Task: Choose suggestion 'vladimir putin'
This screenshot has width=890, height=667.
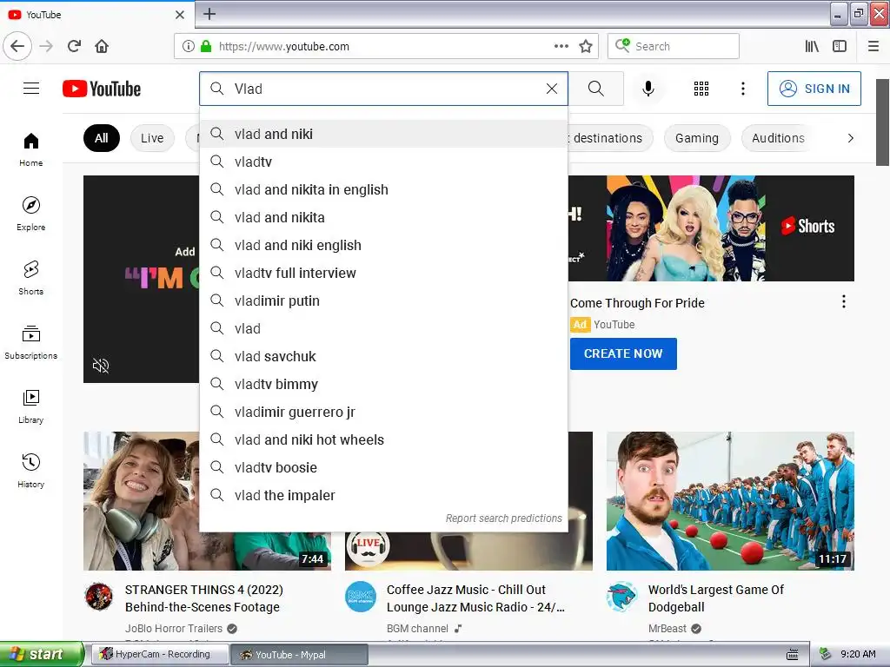Action: click(x=383, y=300)
